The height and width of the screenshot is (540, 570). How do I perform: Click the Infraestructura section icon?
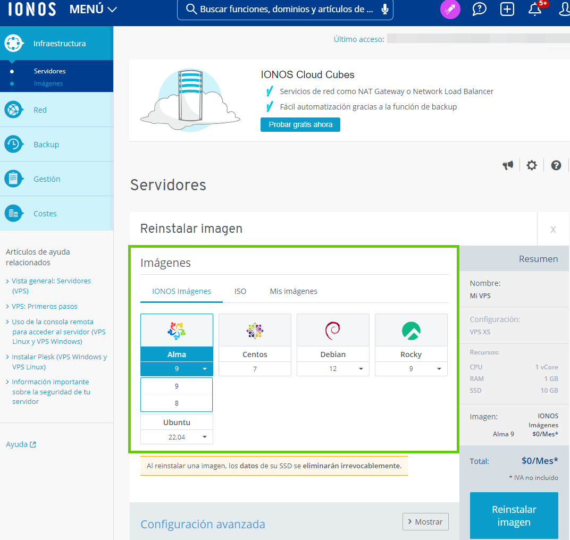pyautogui.click(x=13, y=43)
